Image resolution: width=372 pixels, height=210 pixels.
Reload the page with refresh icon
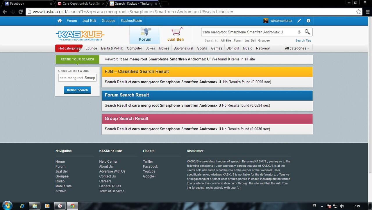tap(21, 12)
